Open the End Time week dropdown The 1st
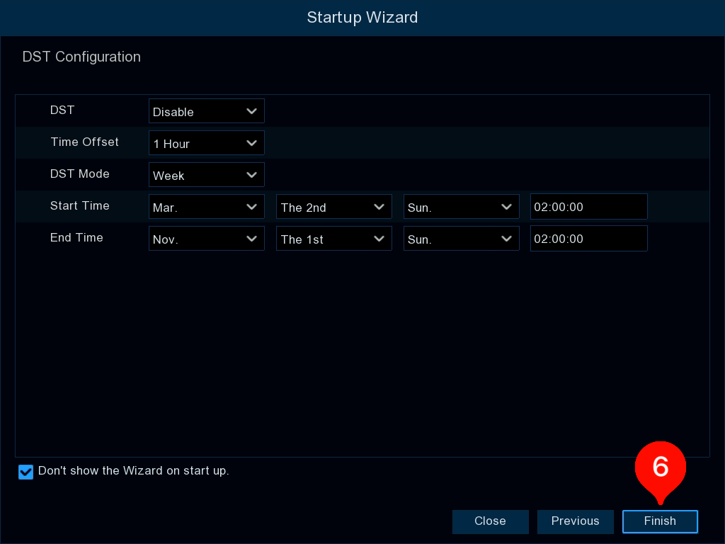This screenshot has width=725, height=544. tap(334, 239)
